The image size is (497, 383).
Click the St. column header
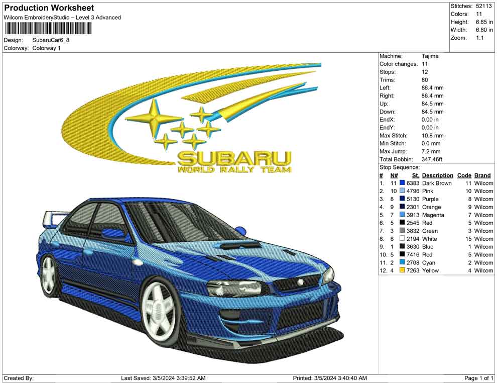point(415,175)
